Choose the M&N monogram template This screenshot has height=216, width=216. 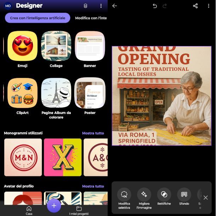tap(23, 157)
